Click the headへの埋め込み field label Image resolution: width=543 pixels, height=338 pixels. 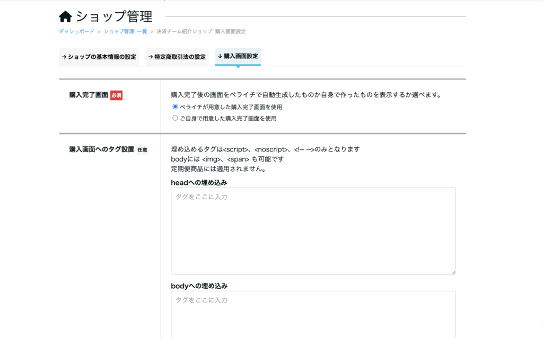199,182
